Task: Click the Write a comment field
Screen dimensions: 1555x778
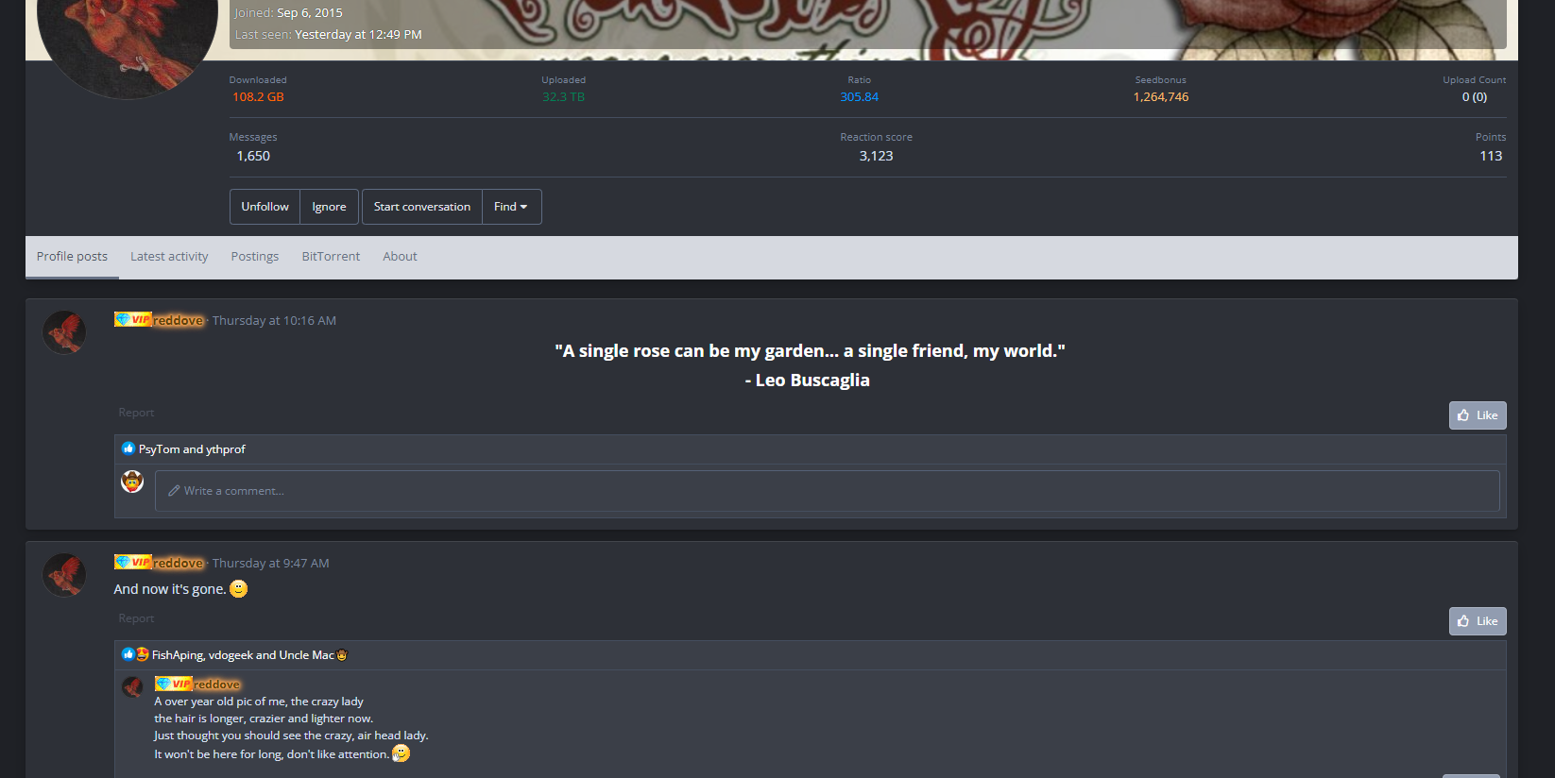Action: pyautogui.click(x=828, y=491)
